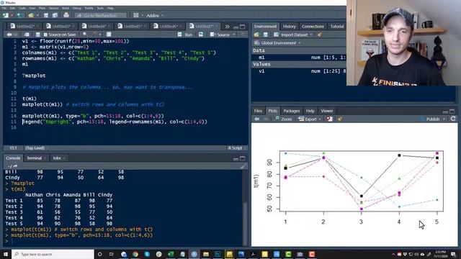Open the Session menu

pos(54,8)
